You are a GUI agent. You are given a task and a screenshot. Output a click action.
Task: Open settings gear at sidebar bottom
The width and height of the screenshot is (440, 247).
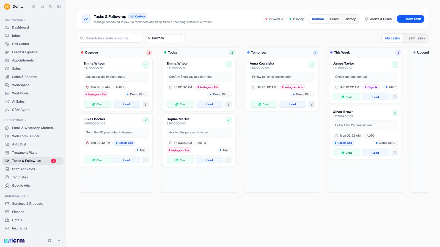click(x=50, y=240)
